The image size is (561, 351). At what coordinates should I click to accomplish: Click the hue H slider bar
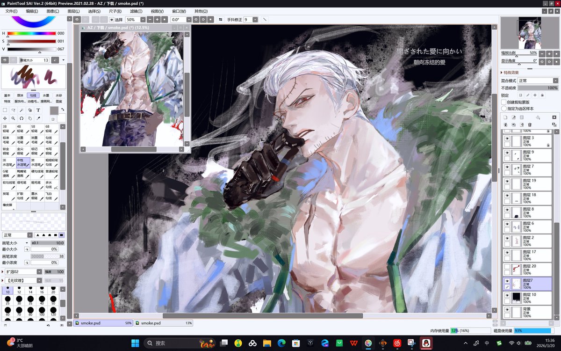pos(31,33)
